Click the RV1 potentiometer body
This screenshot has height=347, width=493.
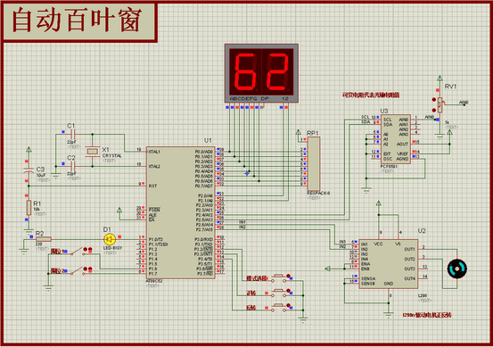pyautogui.click(x=440, y=105)
